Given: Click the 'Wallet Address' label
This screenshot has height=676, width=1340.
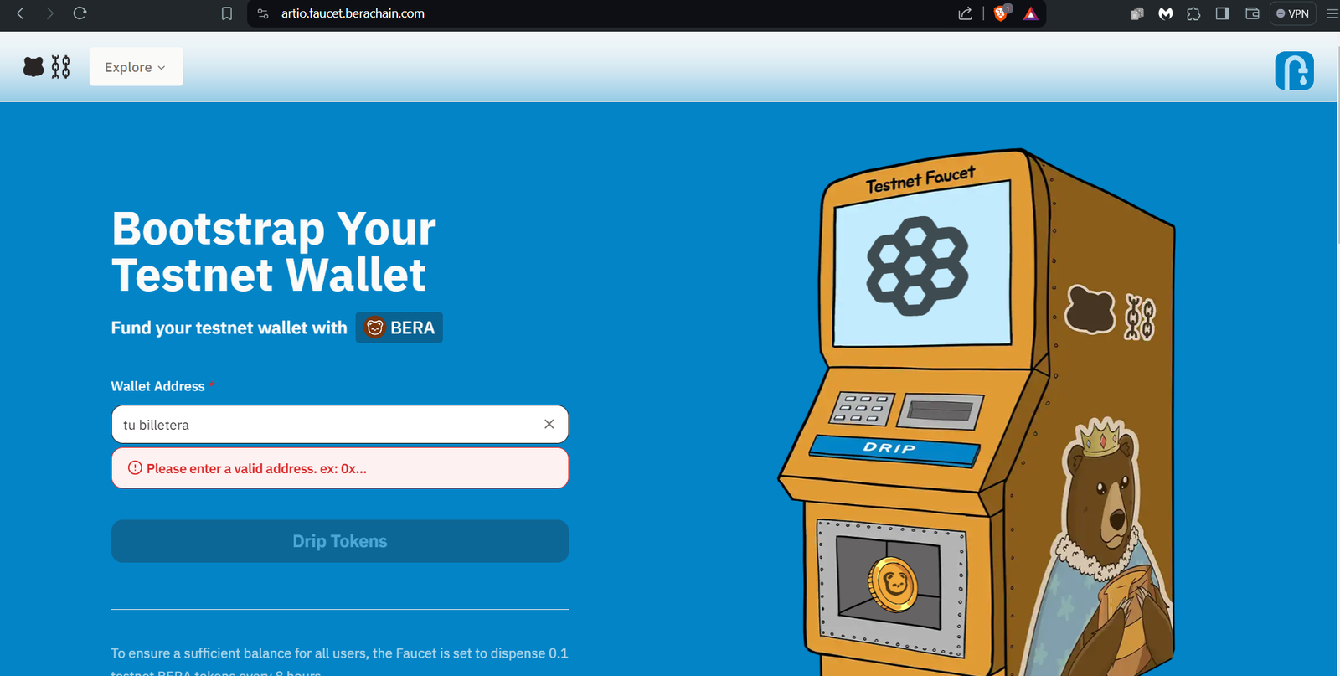Looking at the screenshot, I should [158, 386].
